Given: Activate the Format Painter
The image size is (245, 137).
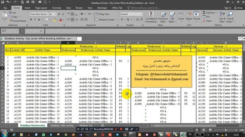Looking at the screenshot, I should pyautogui.click(x=18, y=21).
